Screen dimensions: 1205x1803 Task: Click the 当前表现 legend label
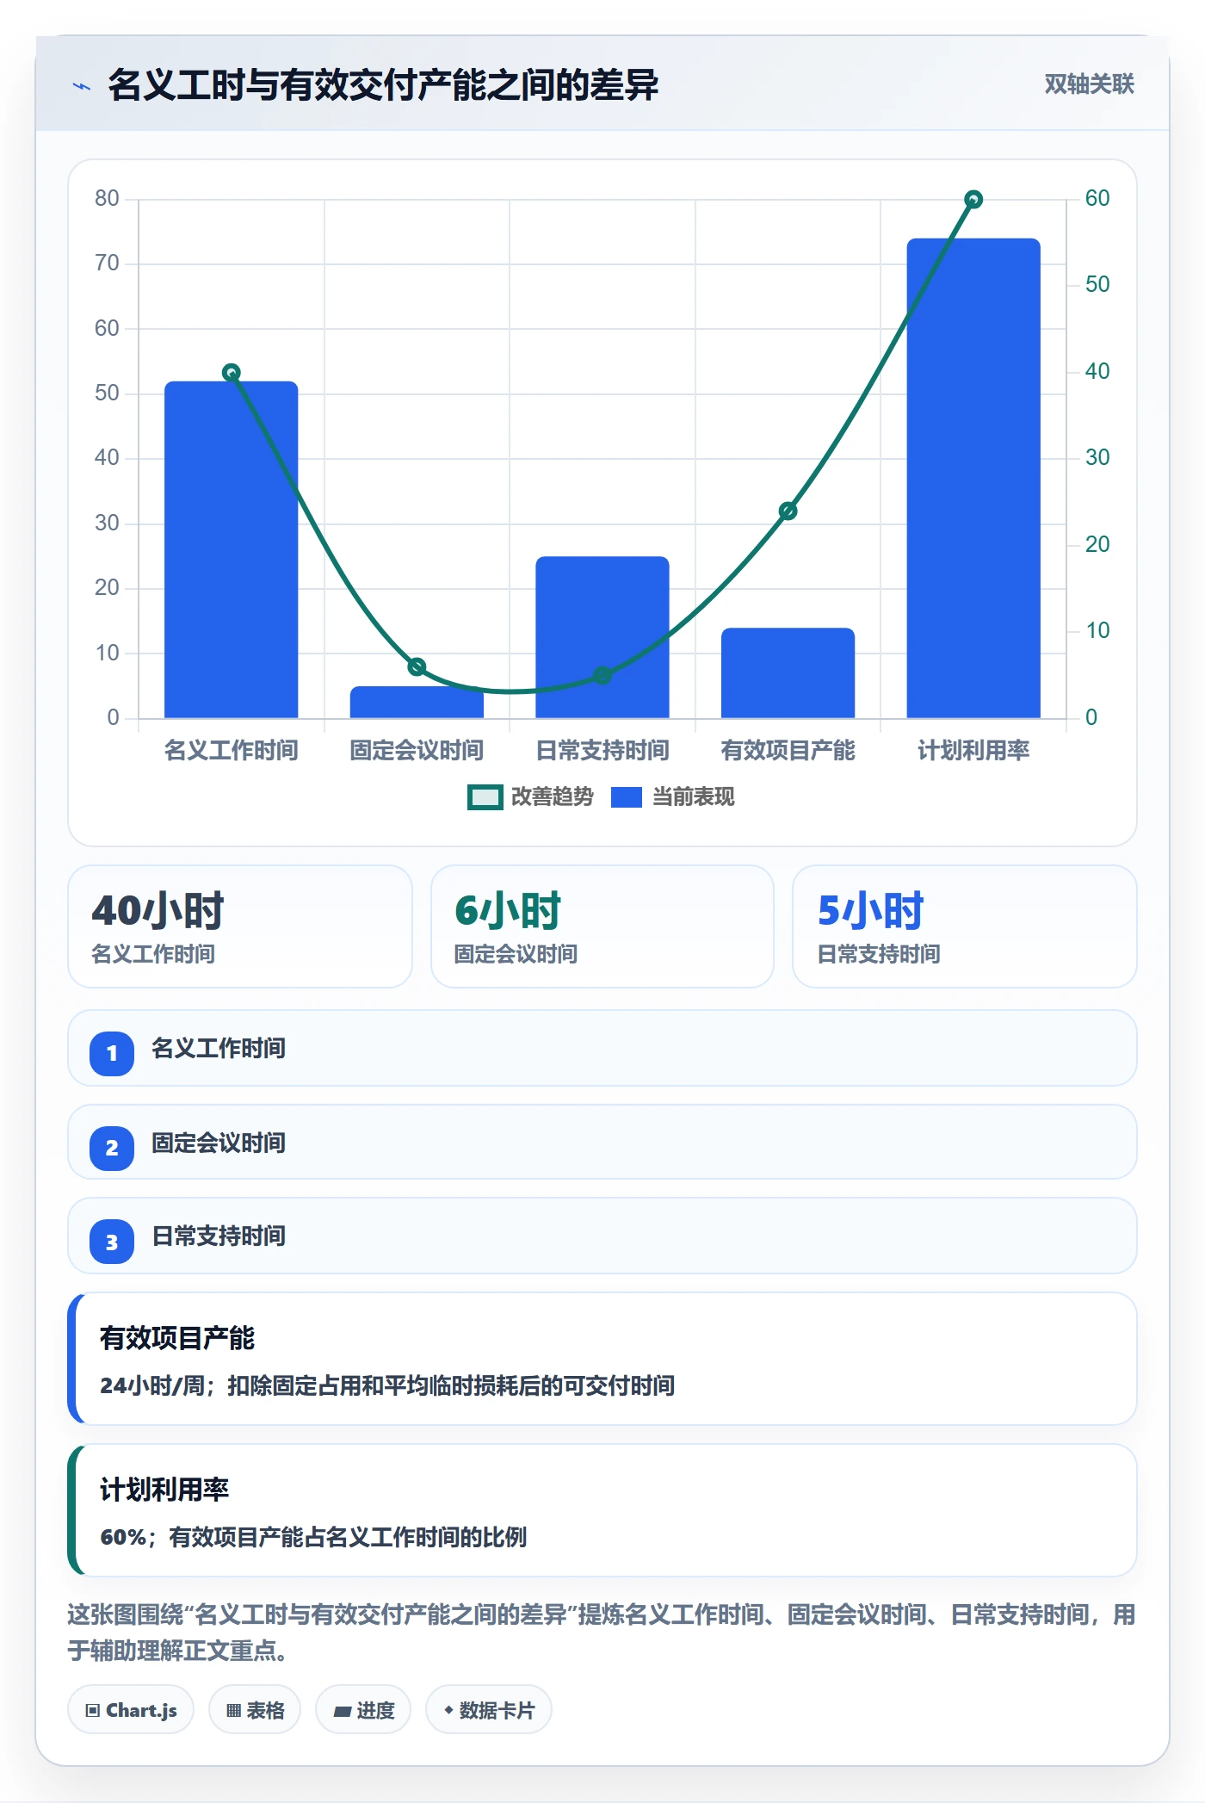click(x=694, y=797)
